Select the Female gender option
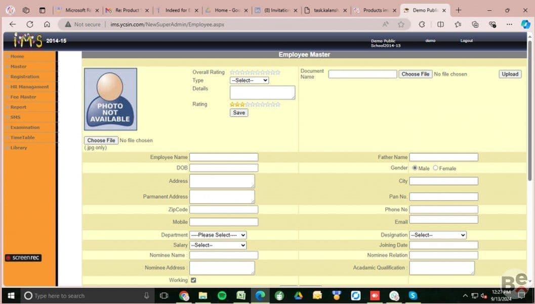 (x=435, y=168)
